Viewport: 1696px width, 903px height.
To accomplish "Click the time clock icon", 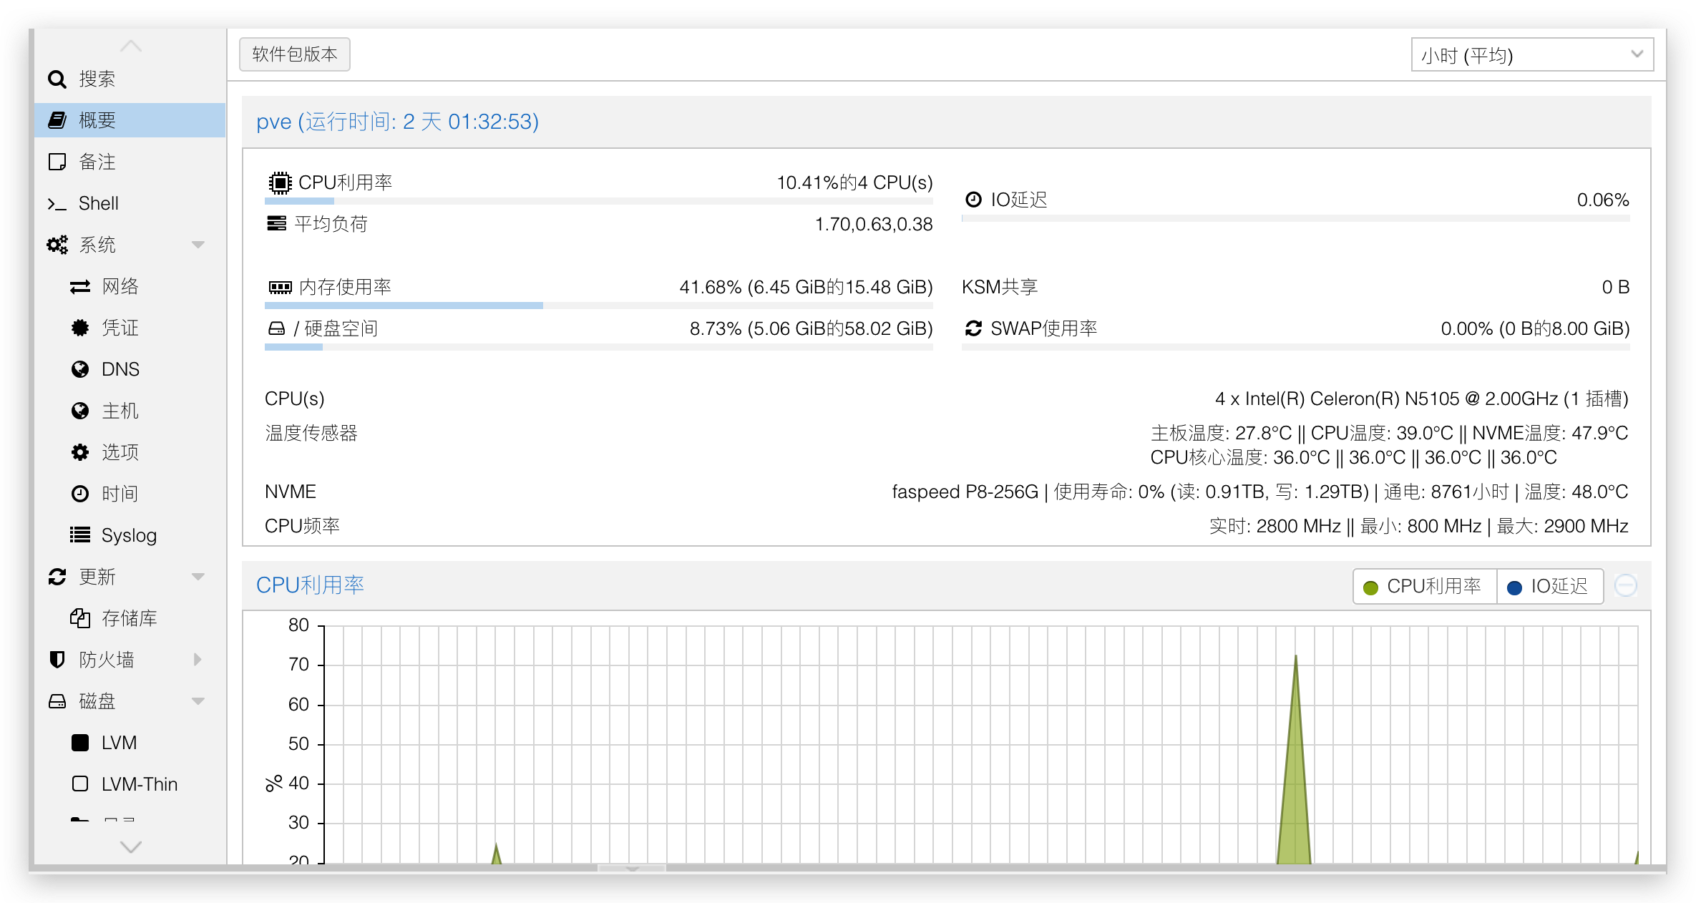I will pyautogui.click(x=80, y=494).
